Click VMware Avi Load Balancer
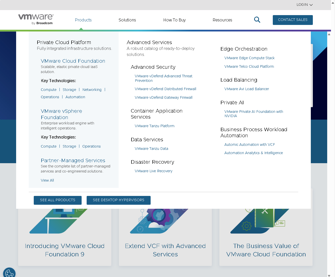This screenshot has height=277, width=335. (247, 89)
